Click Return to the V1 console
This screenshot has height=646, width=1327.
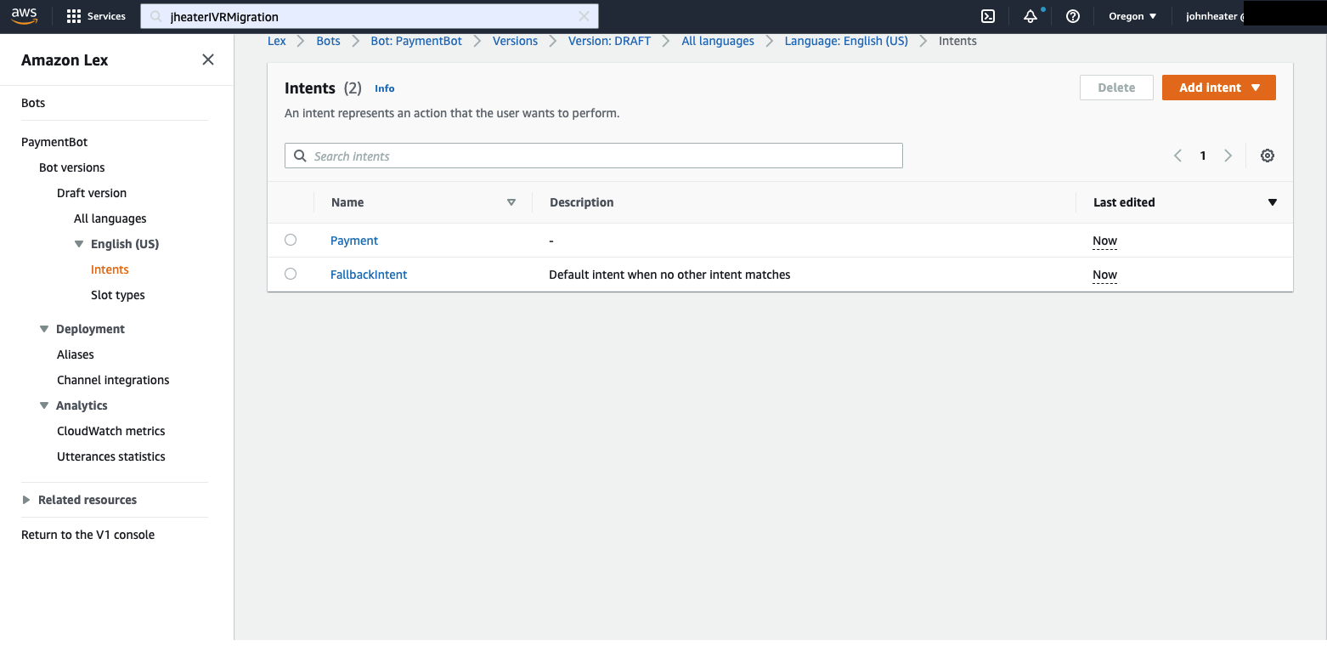click(88, 535)
